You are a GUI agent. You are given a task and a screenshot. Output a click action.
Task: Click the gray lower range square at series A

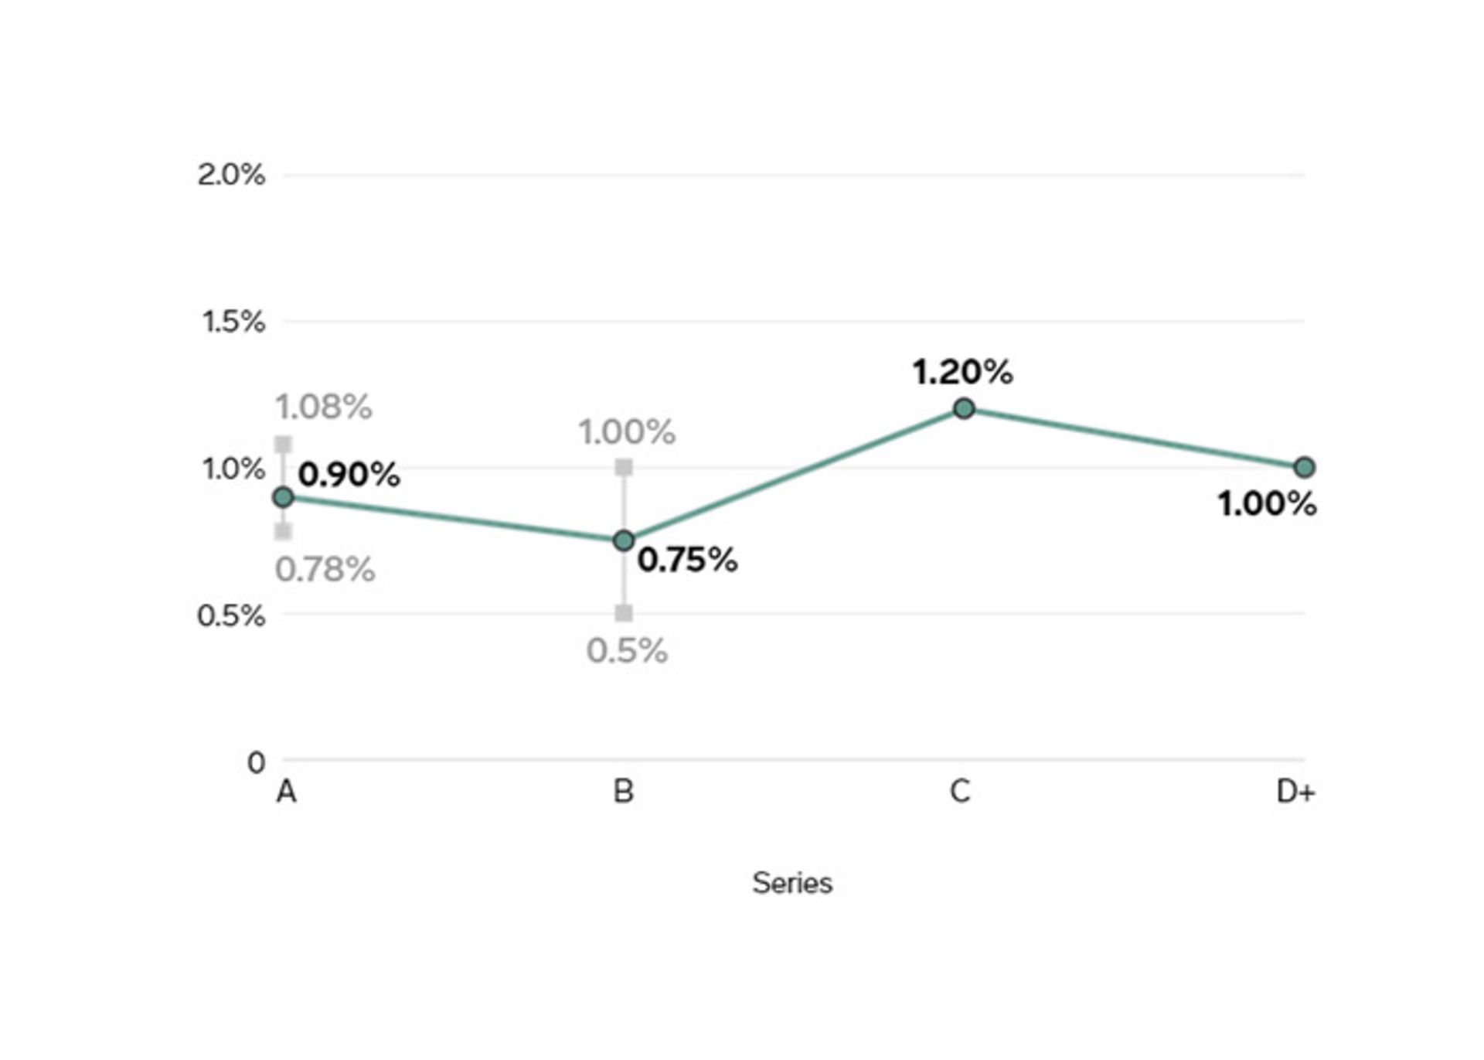pyautogui.click(x=284, y=531)
